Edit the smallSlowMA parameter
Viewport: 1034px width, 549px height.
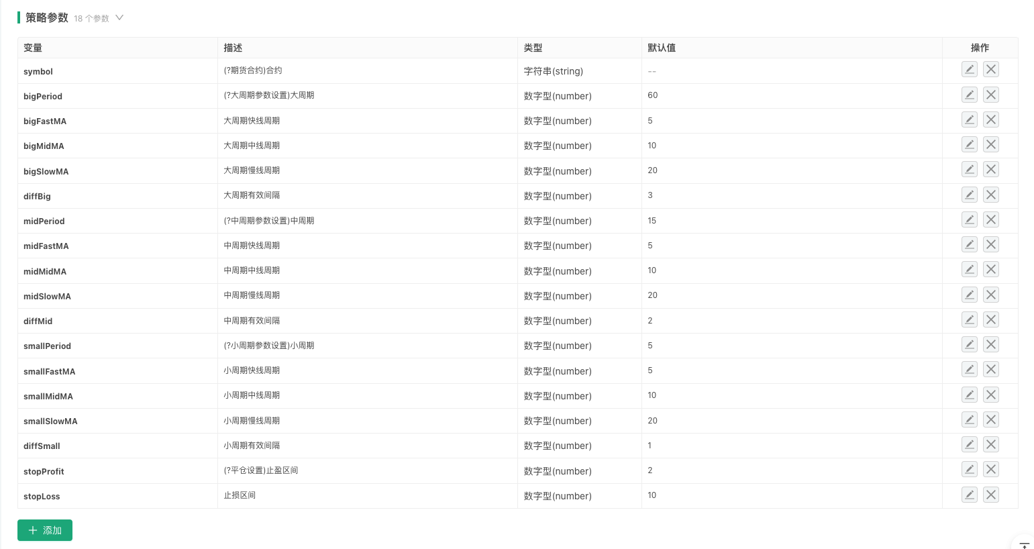[x=970, y=419]
